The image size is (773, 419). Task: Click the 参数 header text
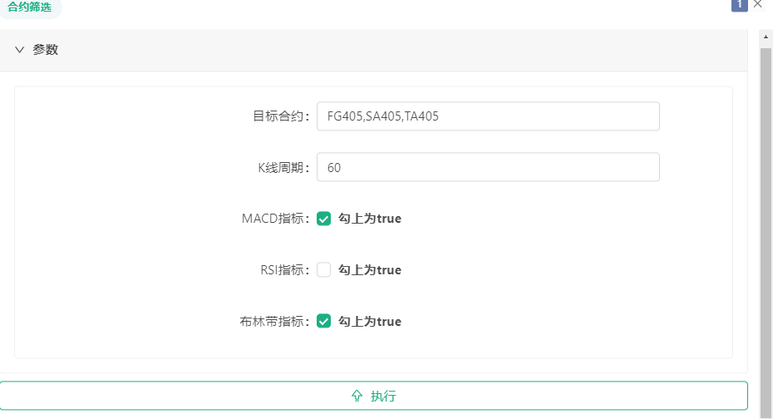point(46,50)
